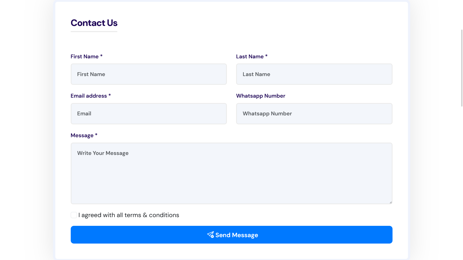Select the Email address field

148,113
